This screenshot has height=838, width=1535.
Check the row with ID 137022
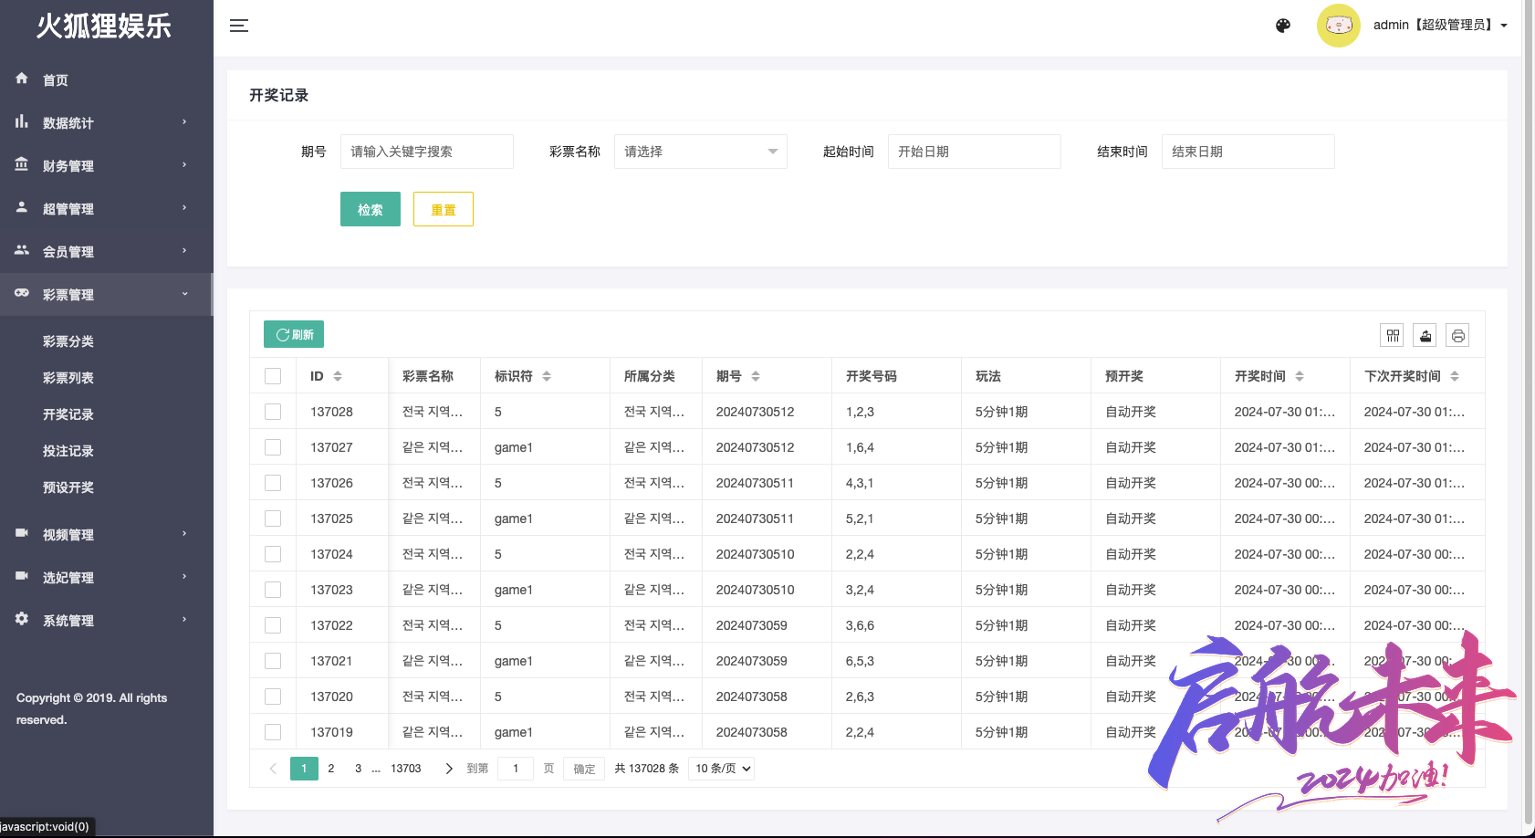click(273, 625)
